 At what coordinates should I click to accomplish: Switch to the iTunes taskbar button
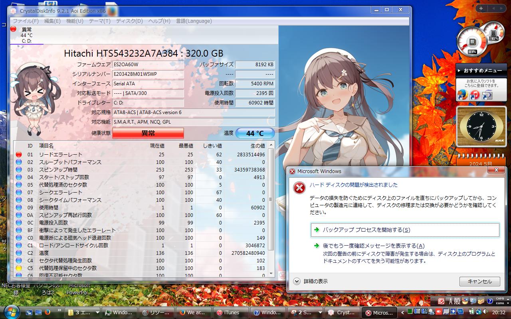click(232, 313)
